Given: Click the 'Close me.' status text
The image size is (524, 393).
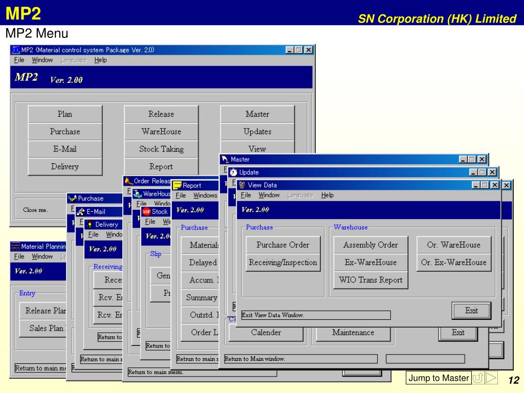Looking at the screenshot, I should [35, 210].
